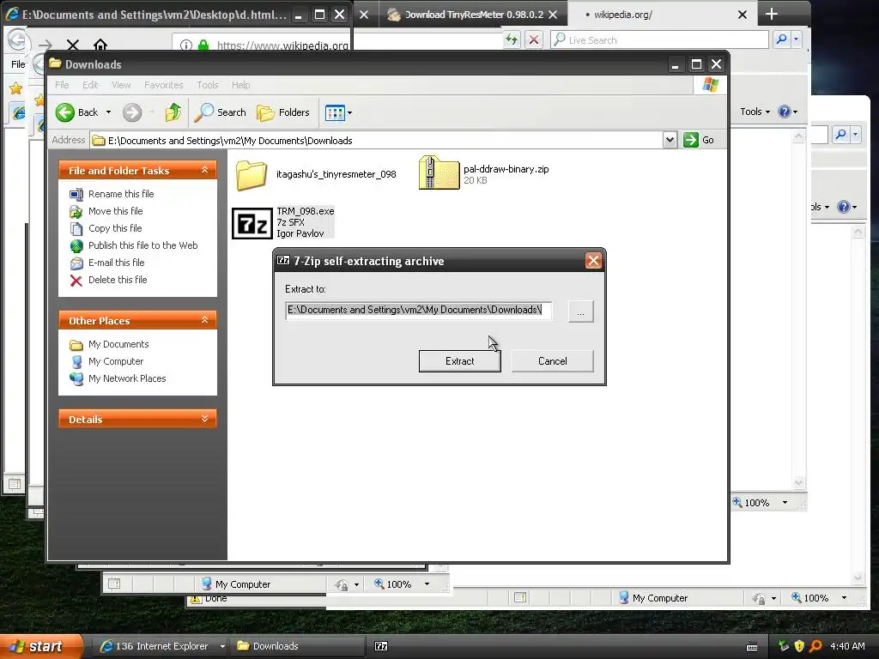Click the Favorites star icon in the browser
Screen dimensions: 879x659
(15, 88)
